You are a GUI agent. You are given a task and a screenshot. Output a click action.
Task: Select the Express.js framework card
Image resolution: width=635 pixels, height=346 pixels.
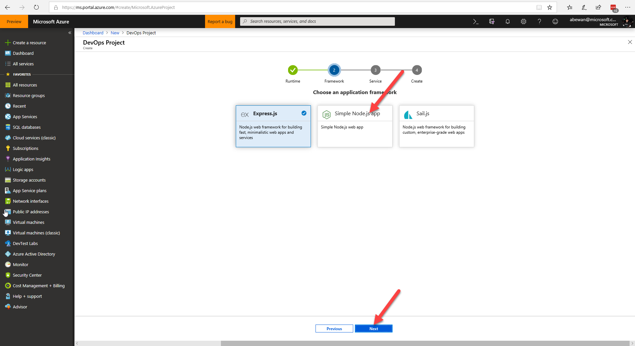[273, 126]
